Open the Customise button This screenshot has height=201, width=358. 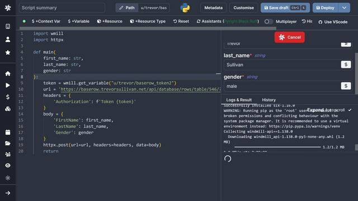243,8
